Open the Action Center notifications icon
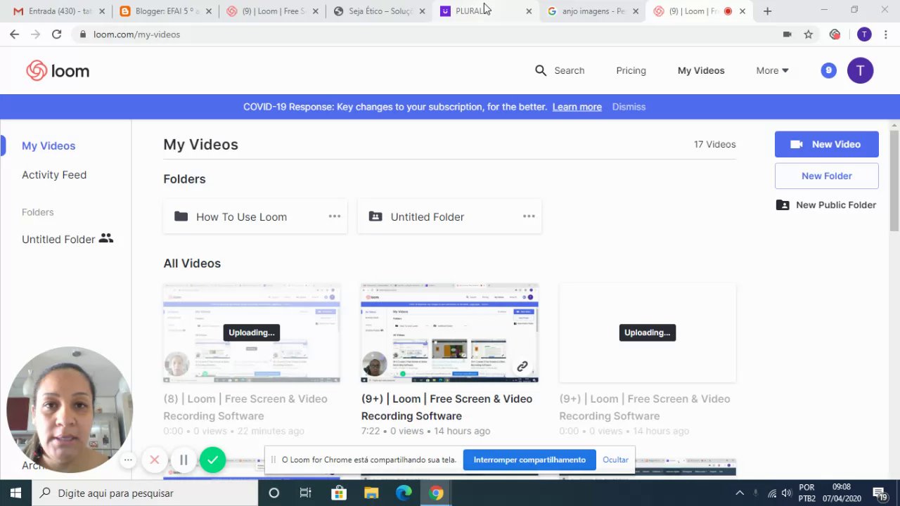Image resolution: width=900 pixels, height=506 pixels. click(x=878, y=493)
